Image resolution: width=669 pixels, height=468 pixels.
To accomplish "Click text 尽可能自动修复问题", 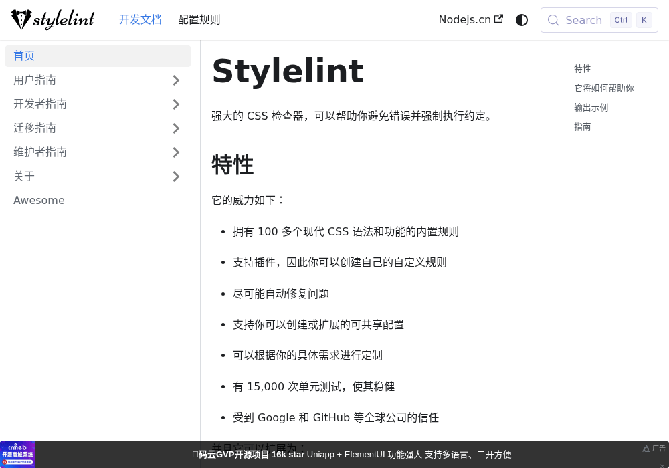I will click(281, 294).
